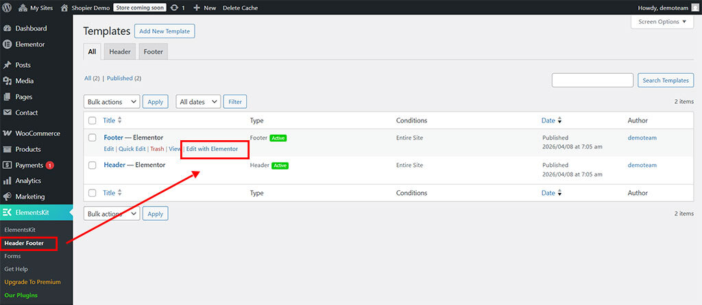Click Add New Template button
The height and width of the screenshot is (305, 702).
click(x=165, y=31)
